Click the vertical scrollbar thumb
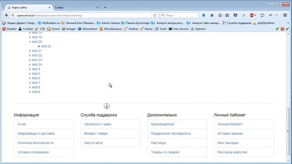The width and height of the screenshot is (292, 164). [288, 131]
